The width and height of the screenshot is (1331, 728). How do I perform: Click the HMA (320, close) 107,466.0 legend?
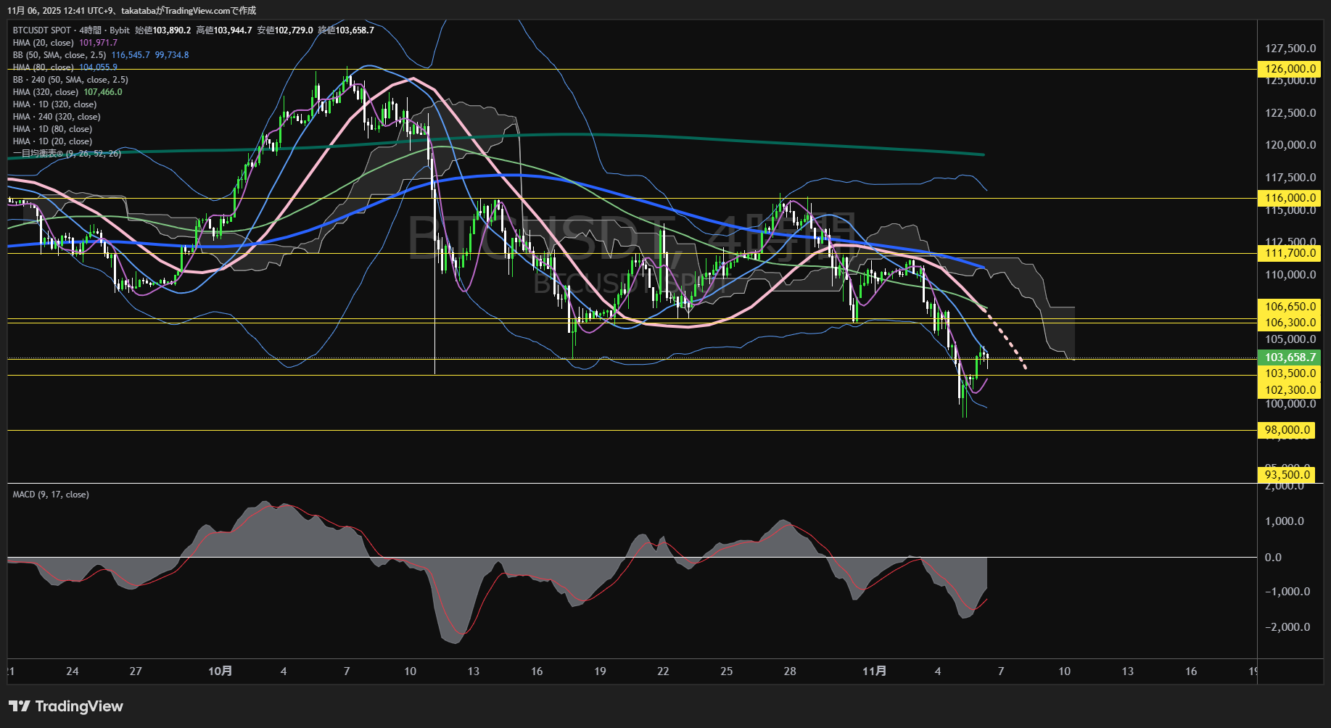67,92
